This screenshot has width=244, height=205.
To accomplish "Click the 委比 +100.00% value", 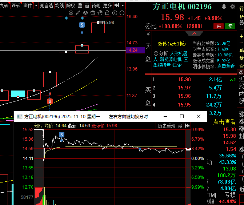I will [170, 26].
